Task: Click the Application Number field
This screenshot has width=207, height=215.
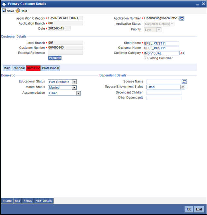Action: click(161, 18)
